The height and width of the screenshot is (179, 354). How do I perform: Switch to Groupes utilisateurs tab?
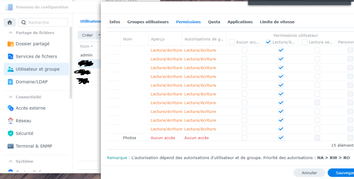(148, 22)
